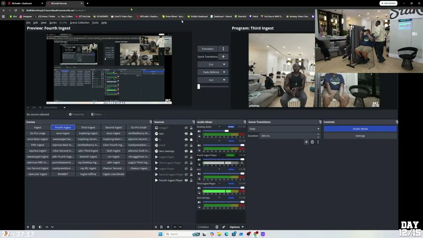Move source up in the Sources toolbar

(x=175, y=227)
